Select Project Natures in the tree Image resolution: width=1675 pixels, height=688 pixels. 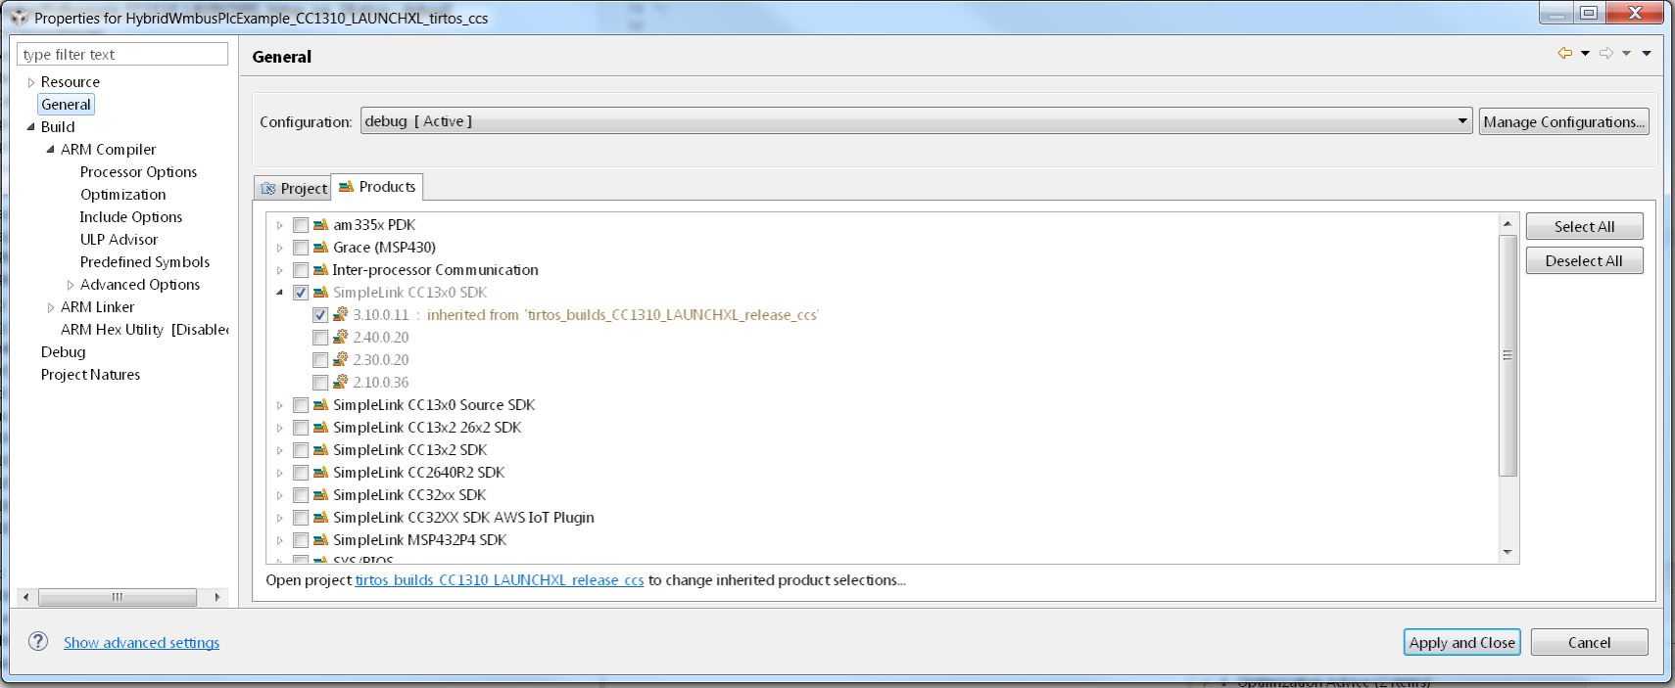pyautogui.click(x=90, y=375)
